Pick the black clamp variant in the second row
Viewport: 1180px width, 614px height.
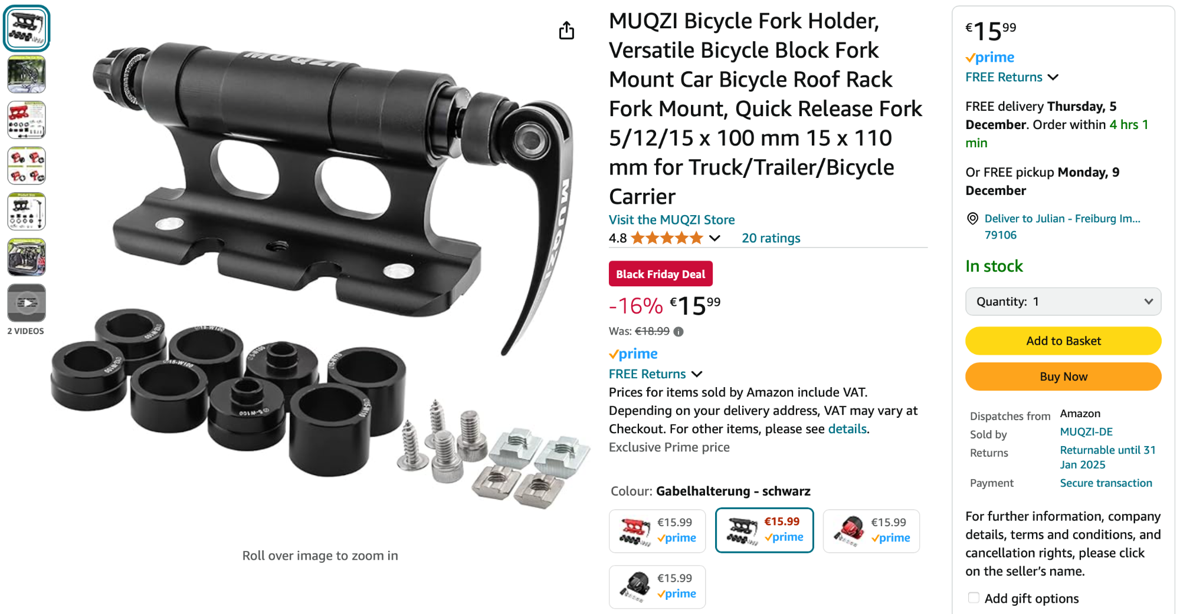pyautogui.click(x=657, y=587)
